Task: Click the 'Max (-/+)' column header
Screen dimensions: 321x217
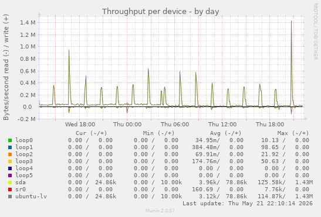Action: pyautogui.click(x=293, y=133)
